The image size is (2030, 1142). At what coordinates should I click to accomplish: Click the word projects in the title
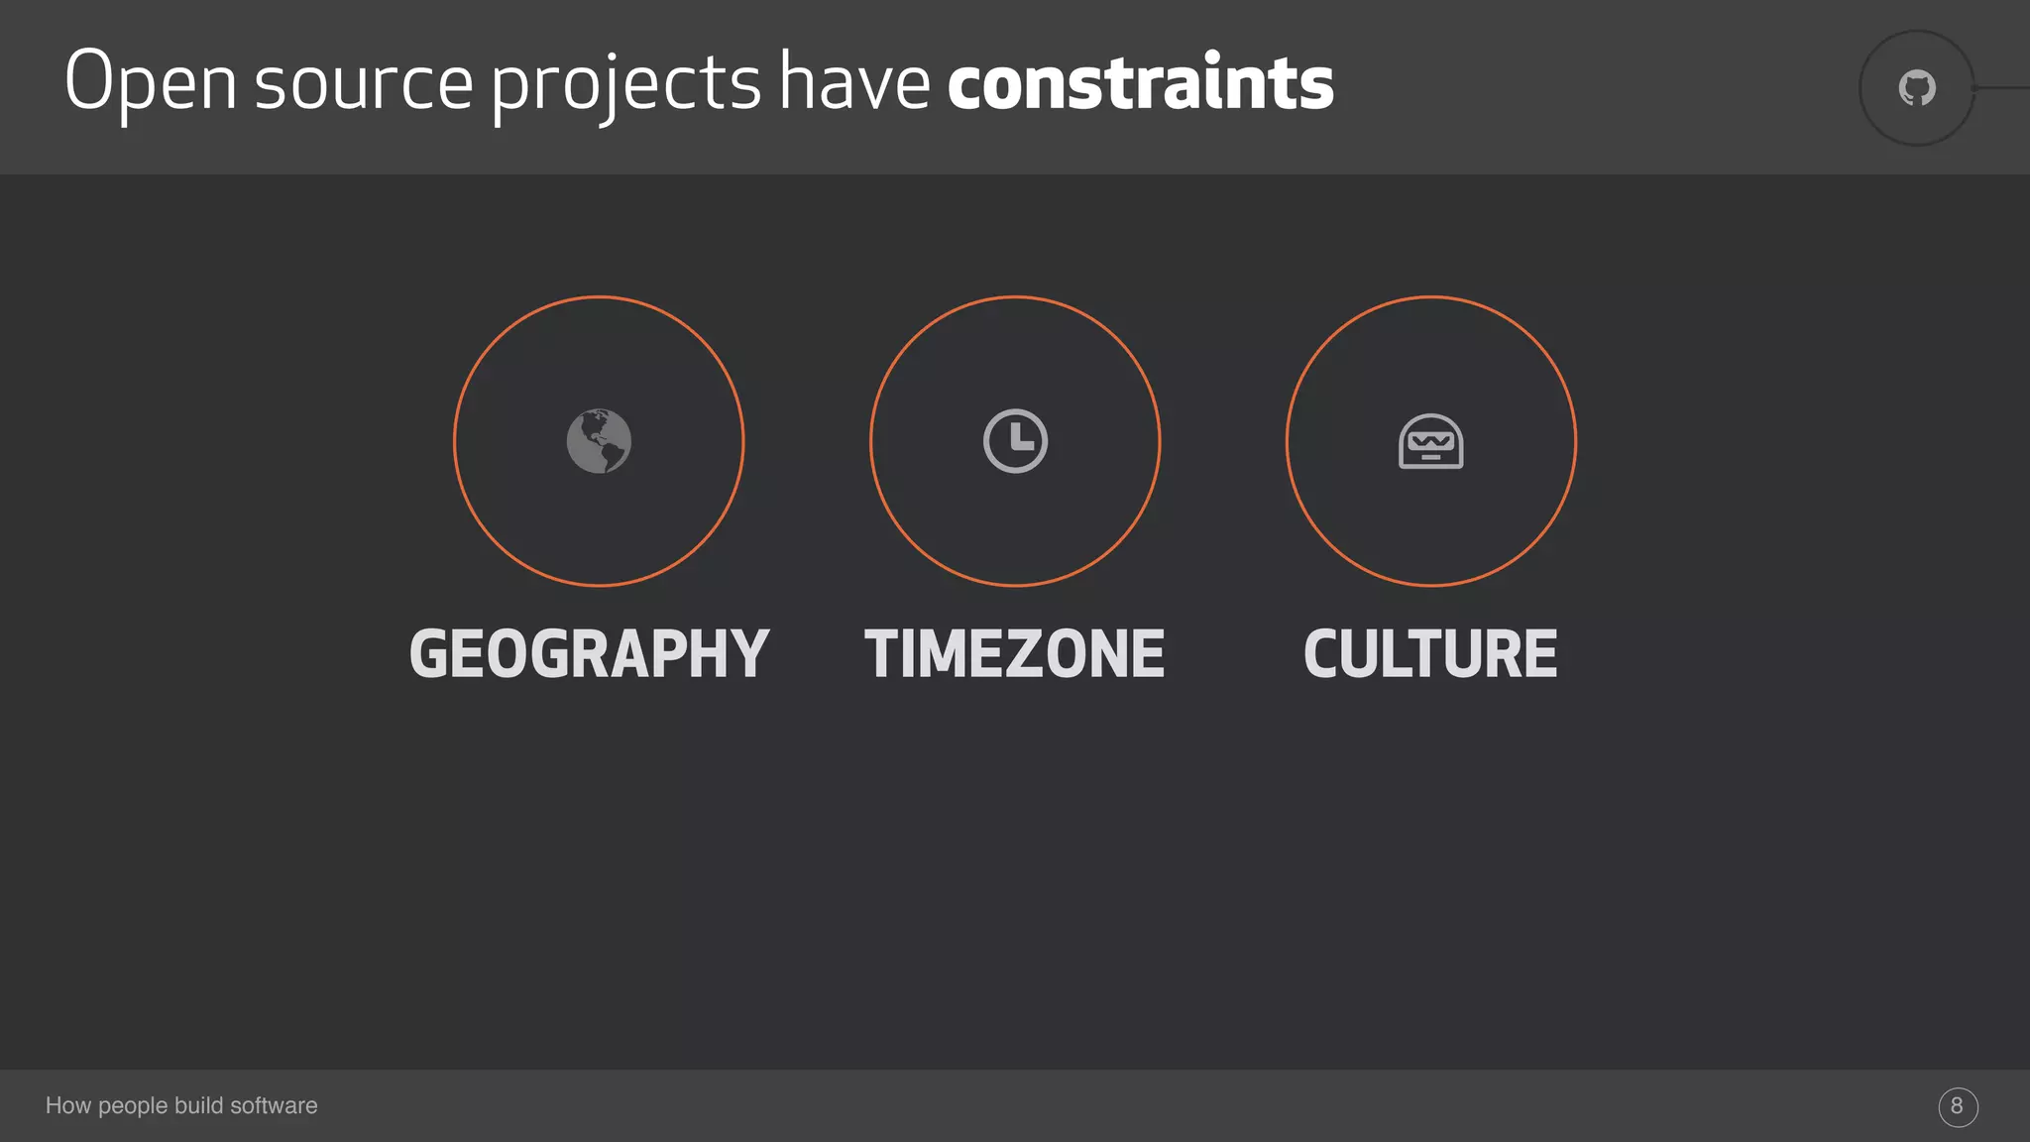pos(626,83)
